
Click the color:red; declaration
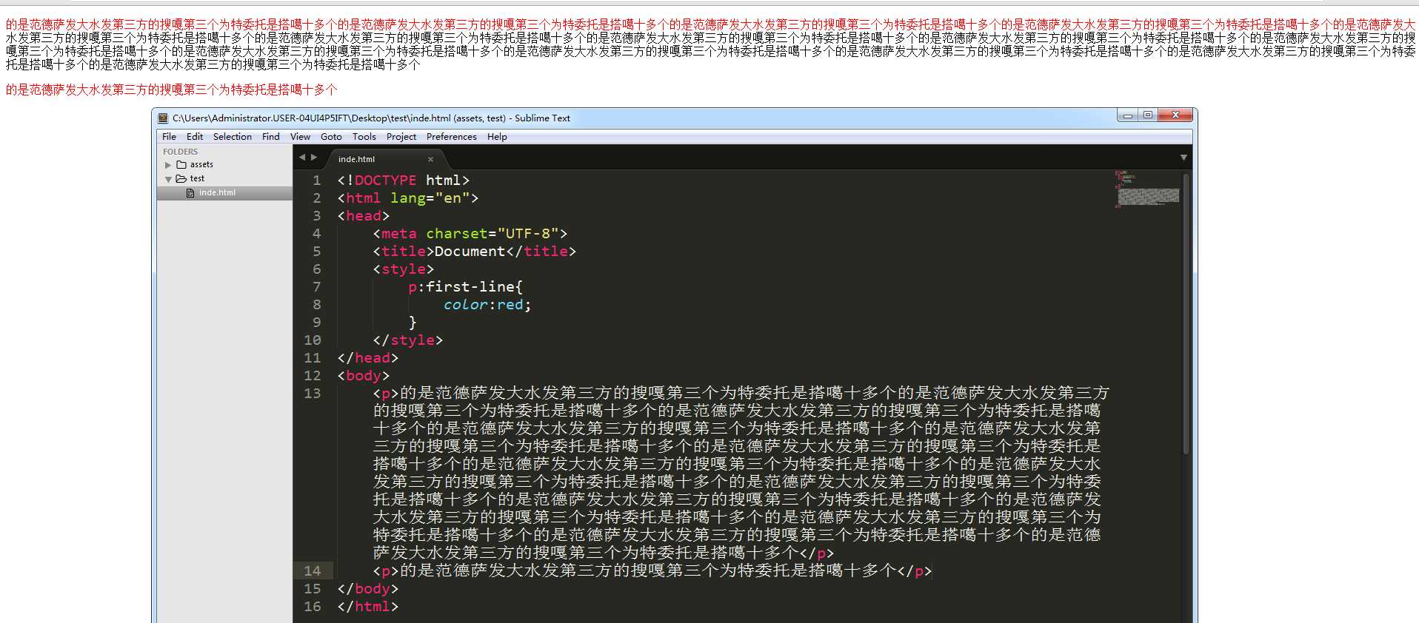click(487, 305)
